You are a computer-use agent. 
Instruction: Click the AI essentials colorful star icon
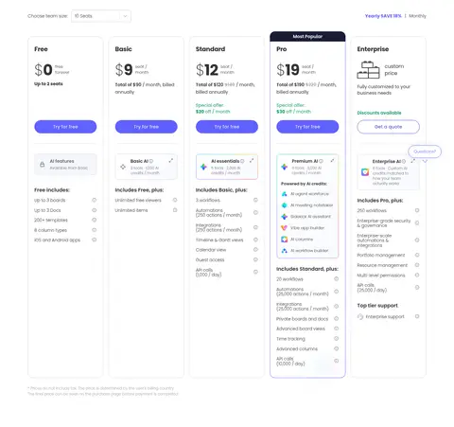point(203,167)
